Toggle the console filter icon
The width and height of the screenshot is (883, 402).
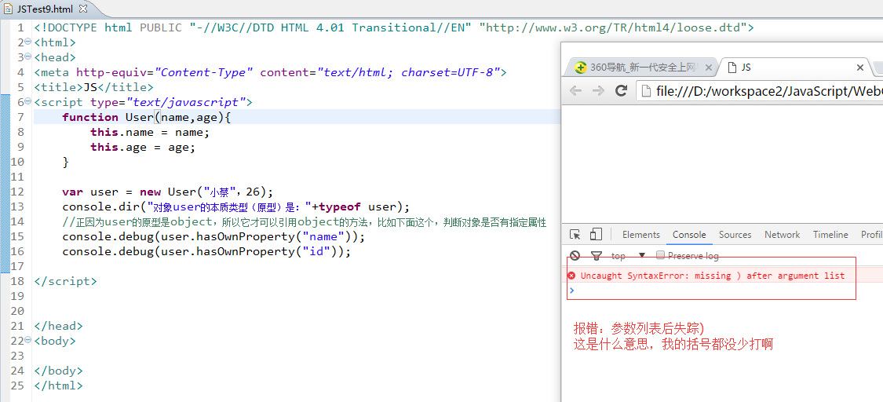click(597, 256)
